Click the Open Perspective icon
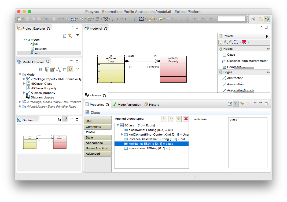This screenshot has height=202, width=287. (253, 19)
